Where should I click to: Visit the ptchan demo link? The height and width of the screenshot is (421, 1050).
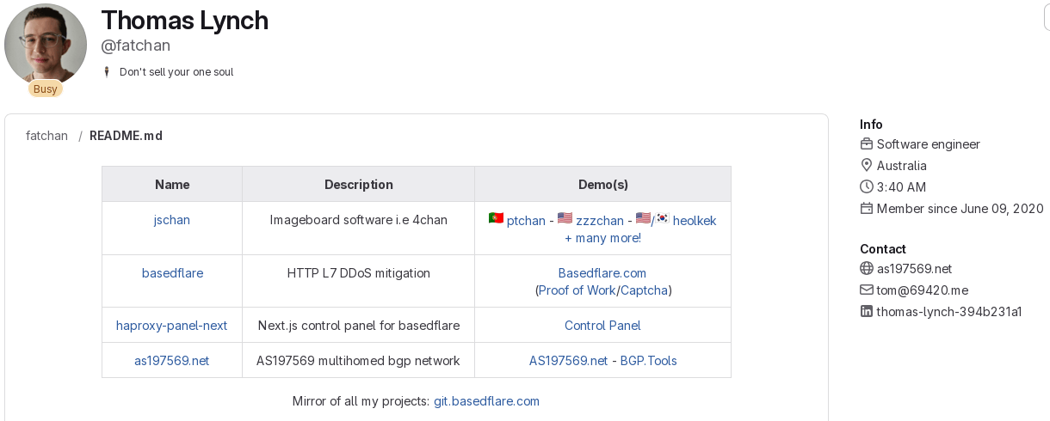tap(526, 221)
